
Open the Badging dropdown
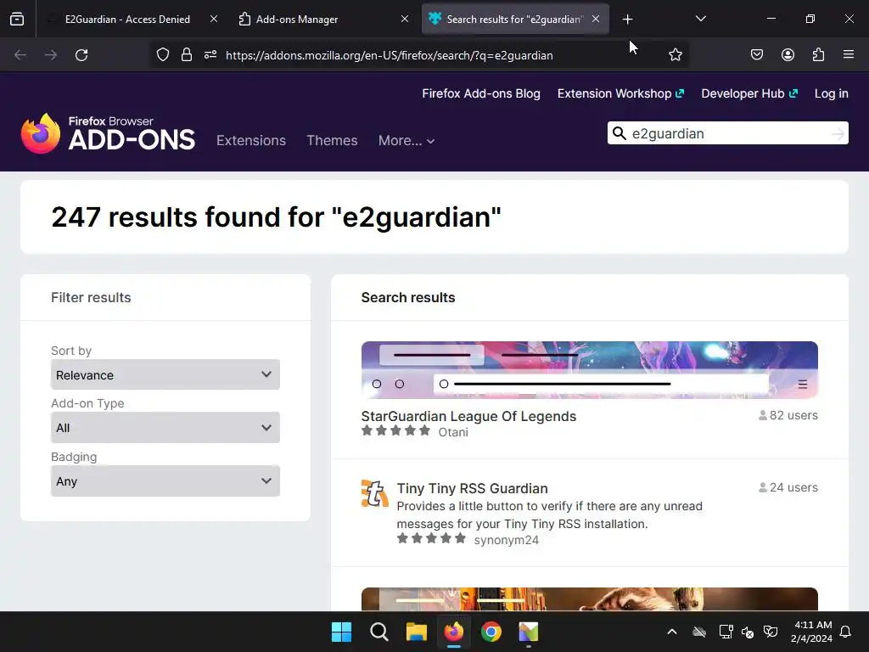(x=165, y=481)
